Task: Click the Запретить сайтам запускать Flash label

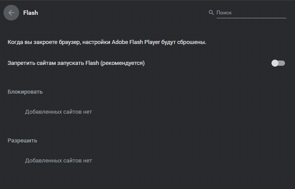Action: click(x=53, y=63)
